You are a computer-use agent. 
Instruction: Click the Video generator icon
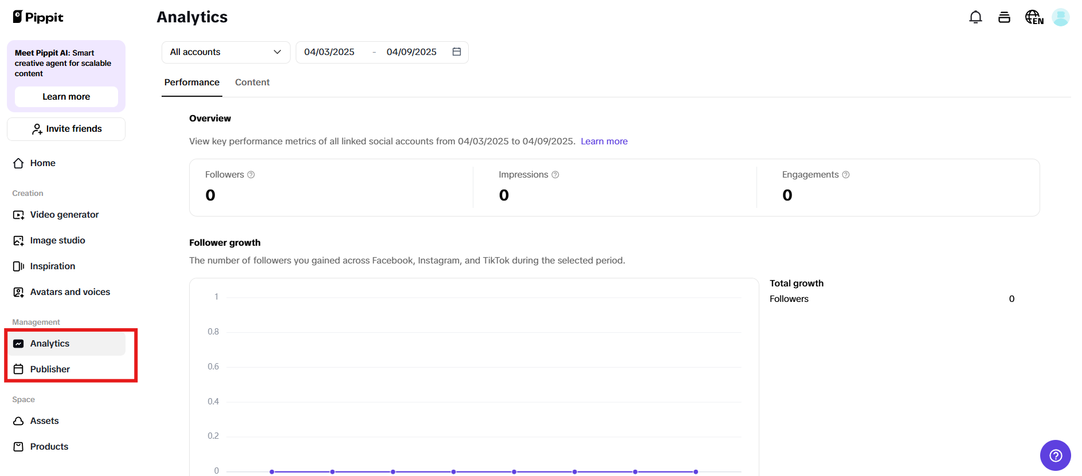coord(18,215)
